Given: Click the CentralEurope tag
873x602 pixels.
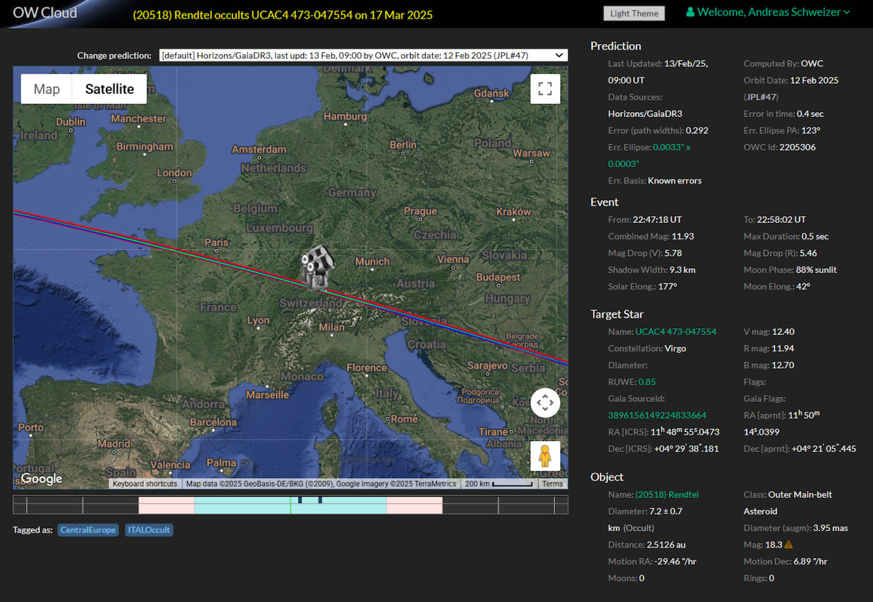Looking at the screenshot, I should (x=88, y=530).
